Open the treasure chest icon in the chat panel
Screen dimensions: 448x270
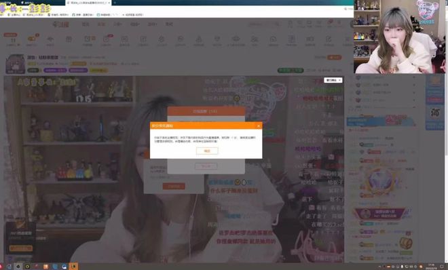(x=406, y=244)
